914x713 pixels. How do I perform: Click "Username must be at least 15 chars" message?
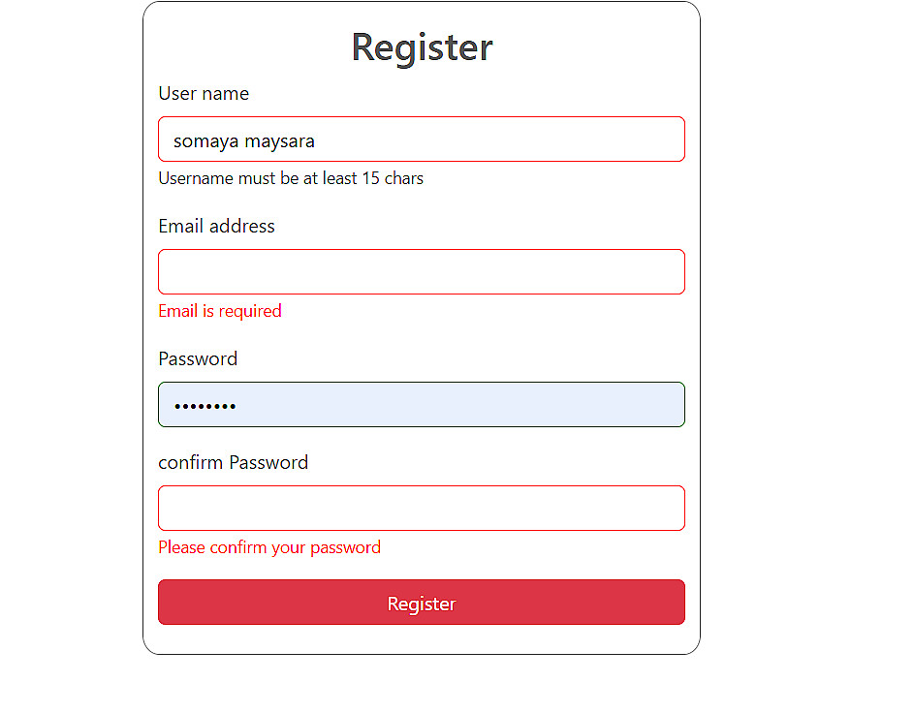(x=290, y=178)
